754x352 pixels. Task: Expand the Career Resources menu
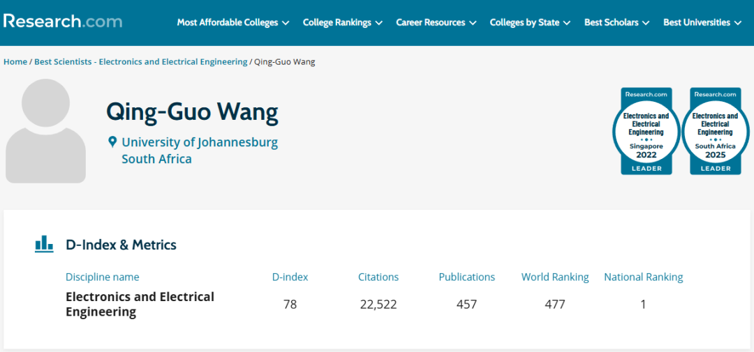point(436,22)
